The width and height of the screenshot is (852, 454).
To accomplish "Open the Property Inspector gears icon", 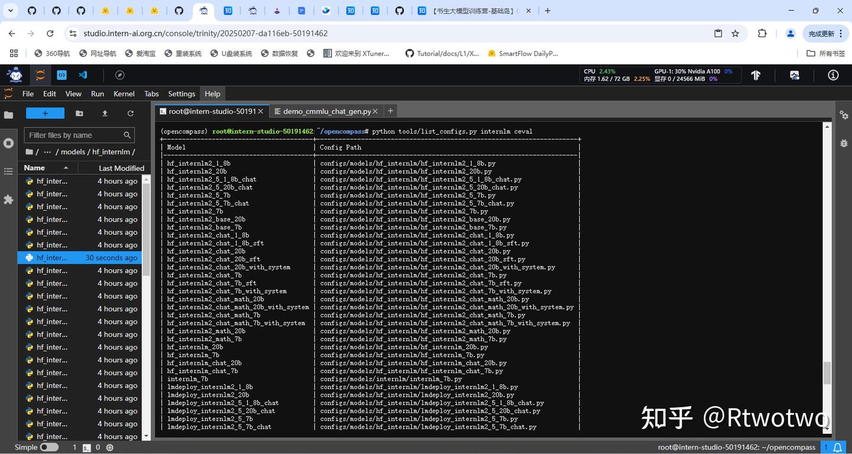I will click(x=844, y=115).
